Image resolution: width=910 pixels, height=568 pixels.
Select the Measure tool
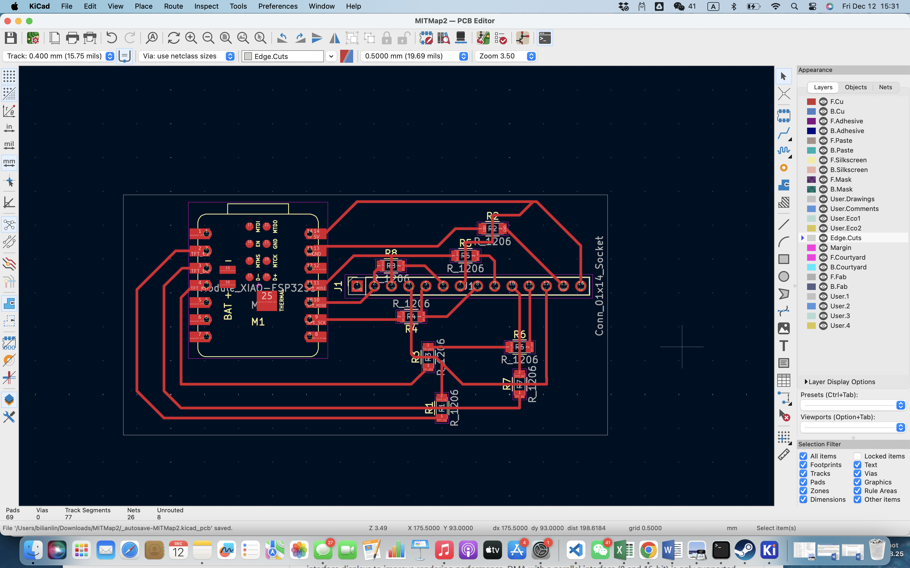784,454
